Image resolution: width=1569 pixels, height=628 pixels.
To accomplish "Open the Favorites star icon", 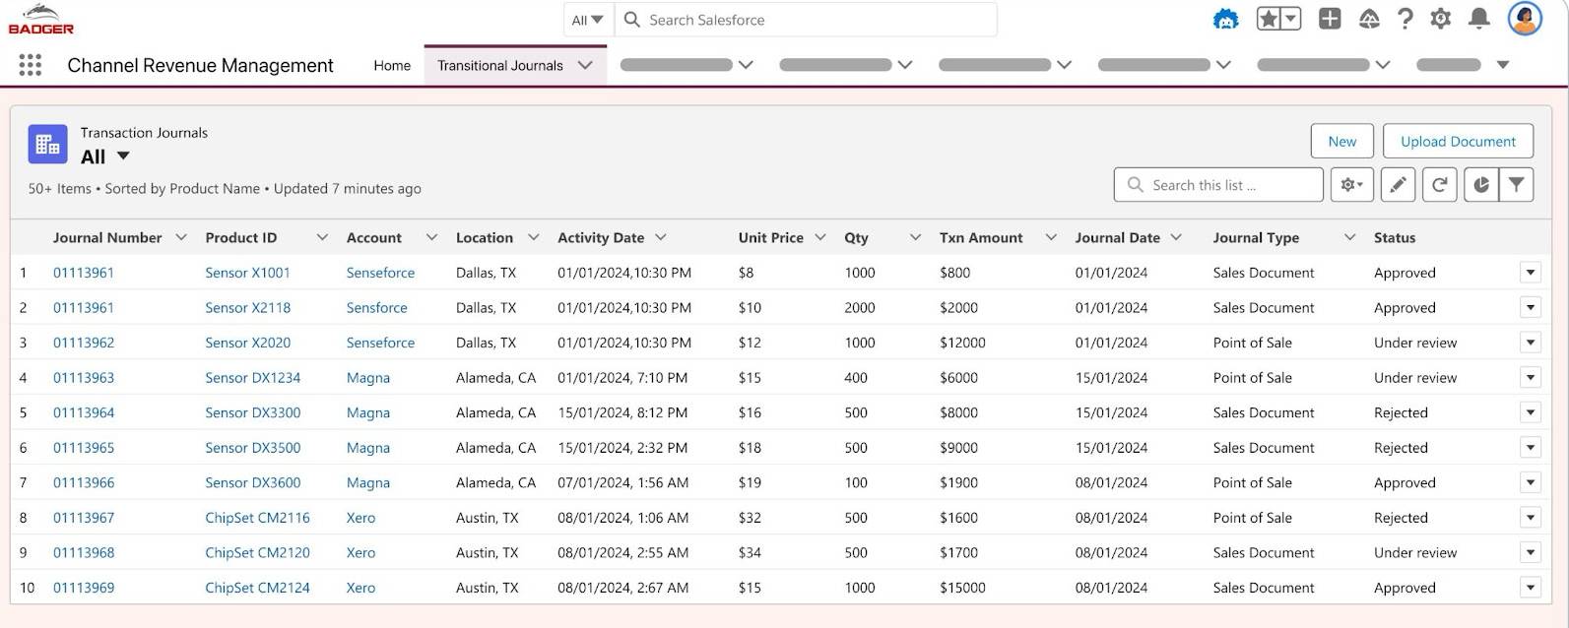I will click(1269, 19).
